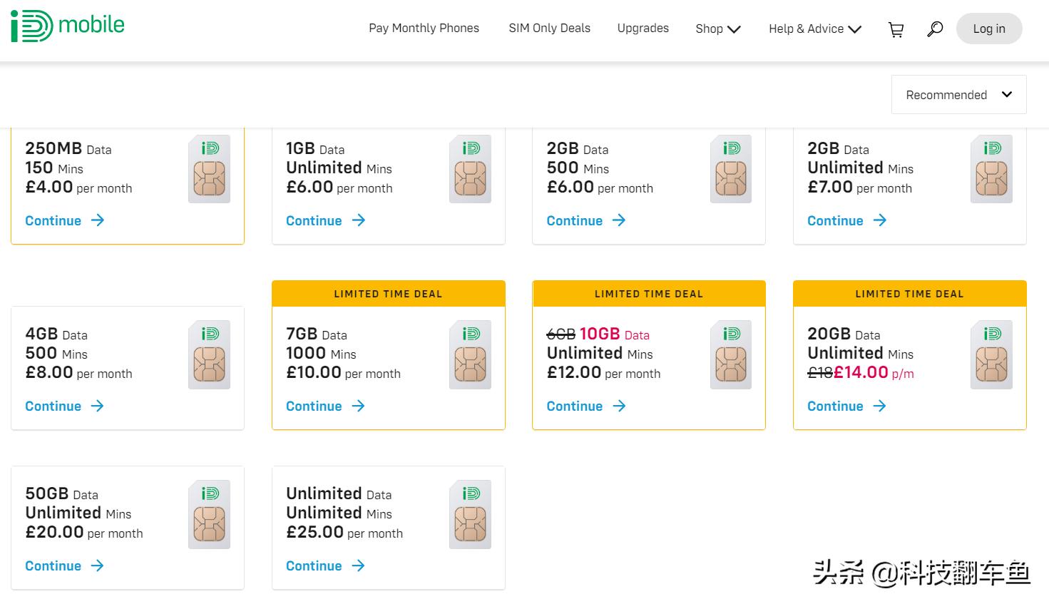Click the iD Mobile logo
Viewport: 1049px width, 604px height.
coord(68,26)
